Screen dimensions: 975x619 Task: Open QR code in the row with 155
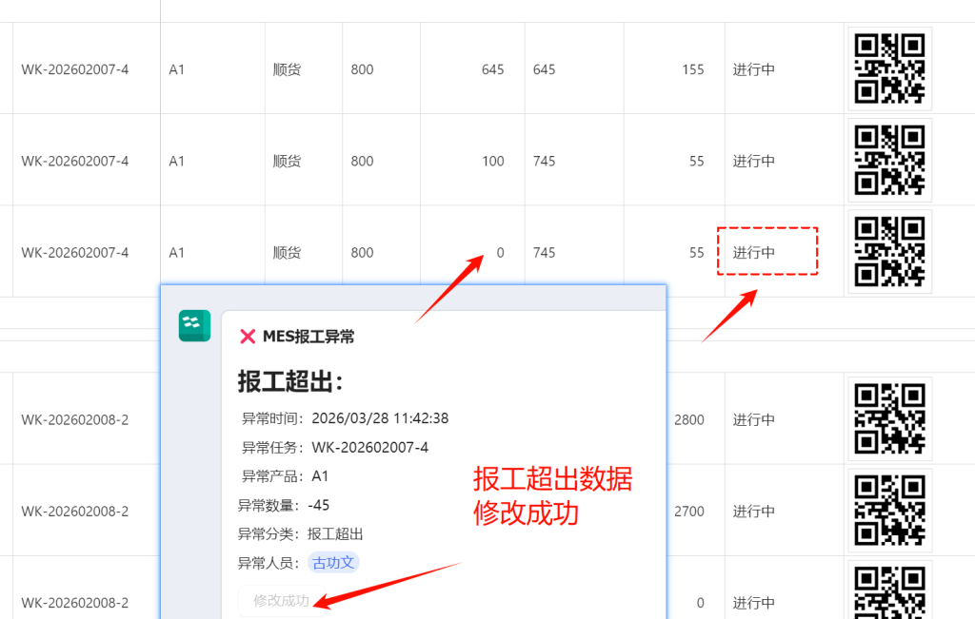click(x=890, y=68)
